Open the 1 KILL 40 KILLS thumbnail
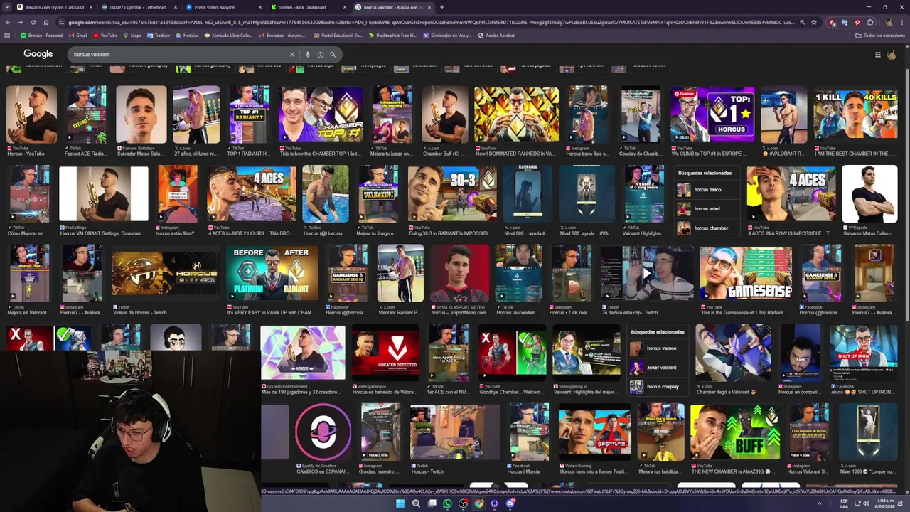Image resolution: width=910 pixels, height=512 pixels. 856,114
